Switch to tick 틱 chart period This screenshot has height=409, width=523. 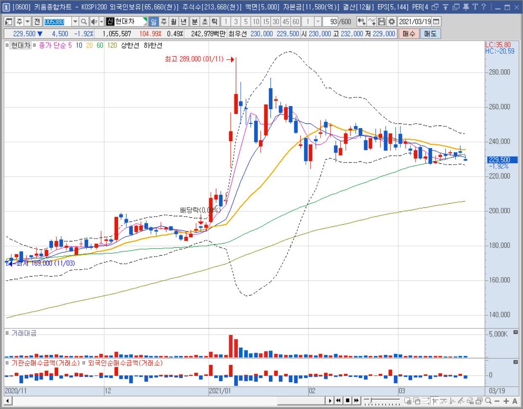pos(214,21)
